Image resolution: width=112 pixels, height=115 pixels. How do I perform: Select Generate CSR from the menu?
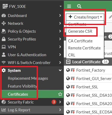tap(80, 31)
